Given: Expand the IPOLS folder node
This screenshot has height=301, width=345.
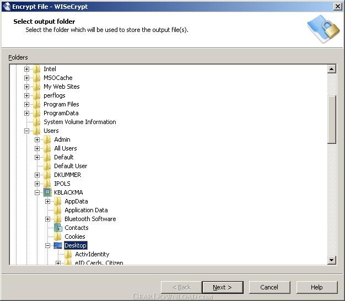Looking at the screenshot, I should tap(37, 184).
